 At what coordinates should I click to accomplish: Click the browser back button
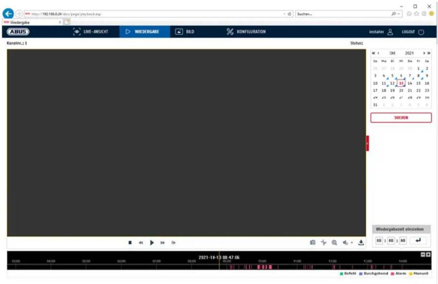coord(9,14)
